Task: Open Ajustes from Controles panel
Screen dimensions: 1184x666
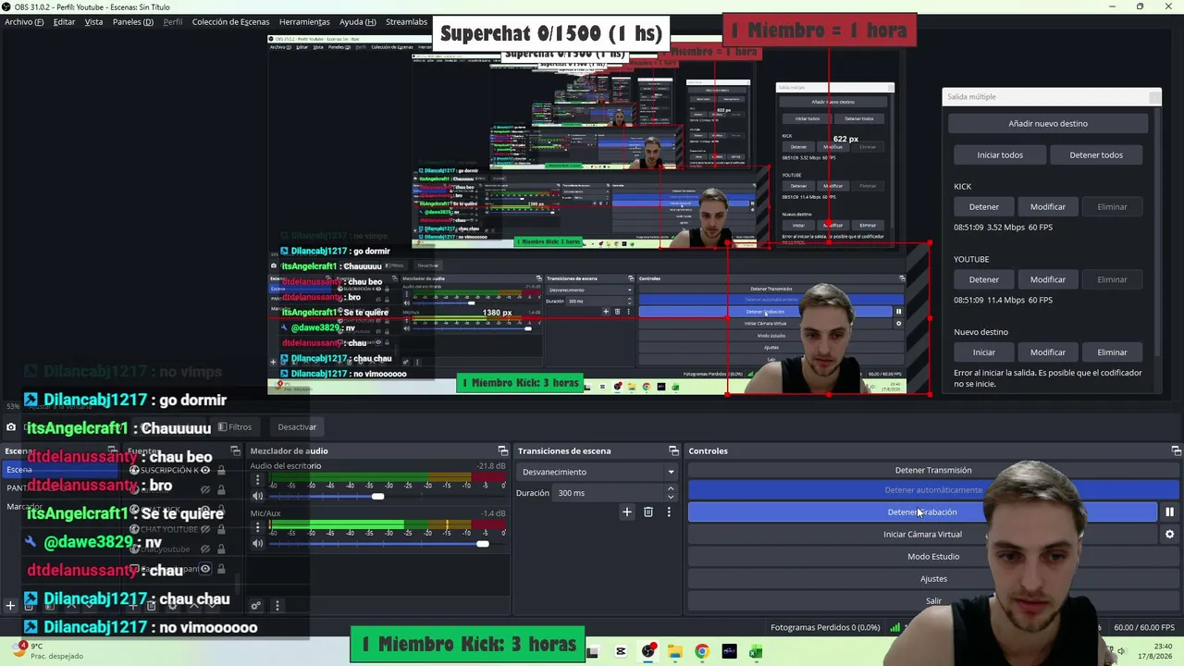Action: point(933,578)
